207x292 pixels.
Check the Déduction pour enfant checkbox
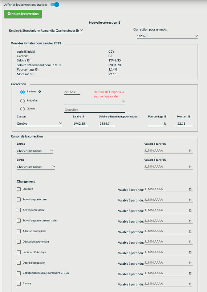click(x=19, y=242)
